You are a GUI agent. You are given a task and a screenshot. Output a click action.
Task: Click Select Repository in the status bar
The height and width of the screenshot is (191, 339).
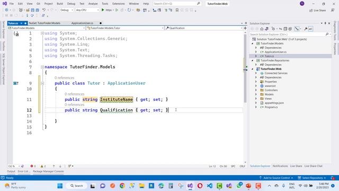tap(312, 178)
